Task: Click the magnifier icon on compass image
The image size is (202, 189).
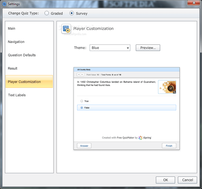Action: click(174, 92)
